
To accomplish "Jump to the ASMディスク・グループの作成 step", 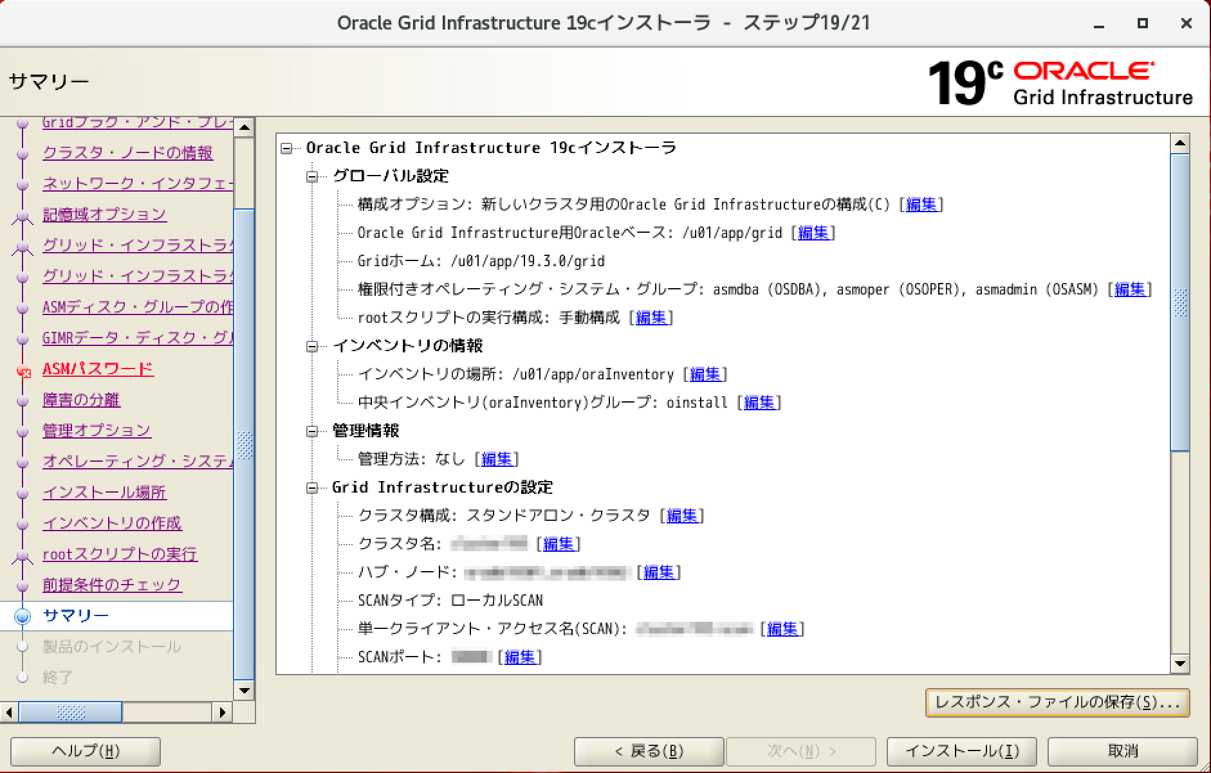I will pyautogui.click(x=138, y=307).
